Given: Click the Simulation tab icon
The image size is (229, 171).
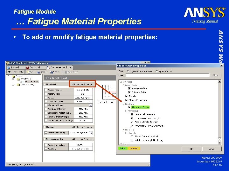Looking at the screenshot, I should click(x=27, y=68).
